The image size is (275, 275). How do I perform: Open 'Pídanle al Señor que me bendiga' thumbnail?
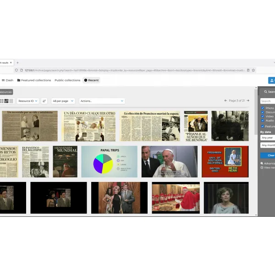point(196,126)
